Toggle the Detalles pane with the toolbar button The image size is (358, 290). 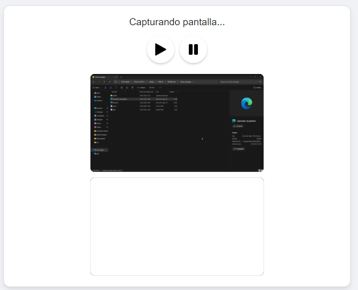[x=258, y=87]
